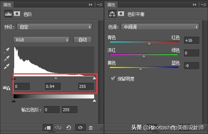Click the 色阶 Levels title text

(28, 14)
